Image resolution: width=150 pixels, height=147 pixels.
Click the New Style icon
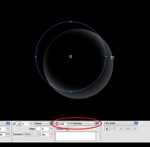107,129
